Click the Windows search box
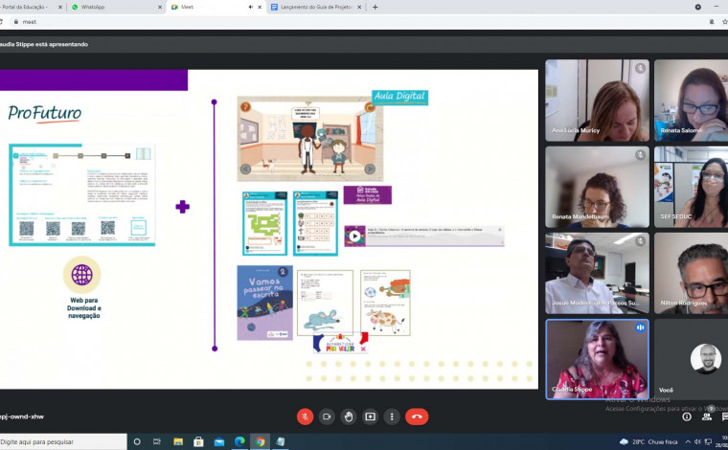The image size is (728, 450). point(62,441)
